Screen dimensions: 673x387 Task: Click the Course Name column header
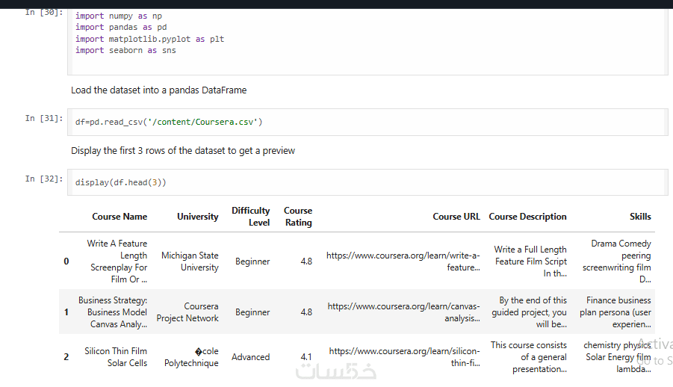pyautogui.click(x=120, y=217)
